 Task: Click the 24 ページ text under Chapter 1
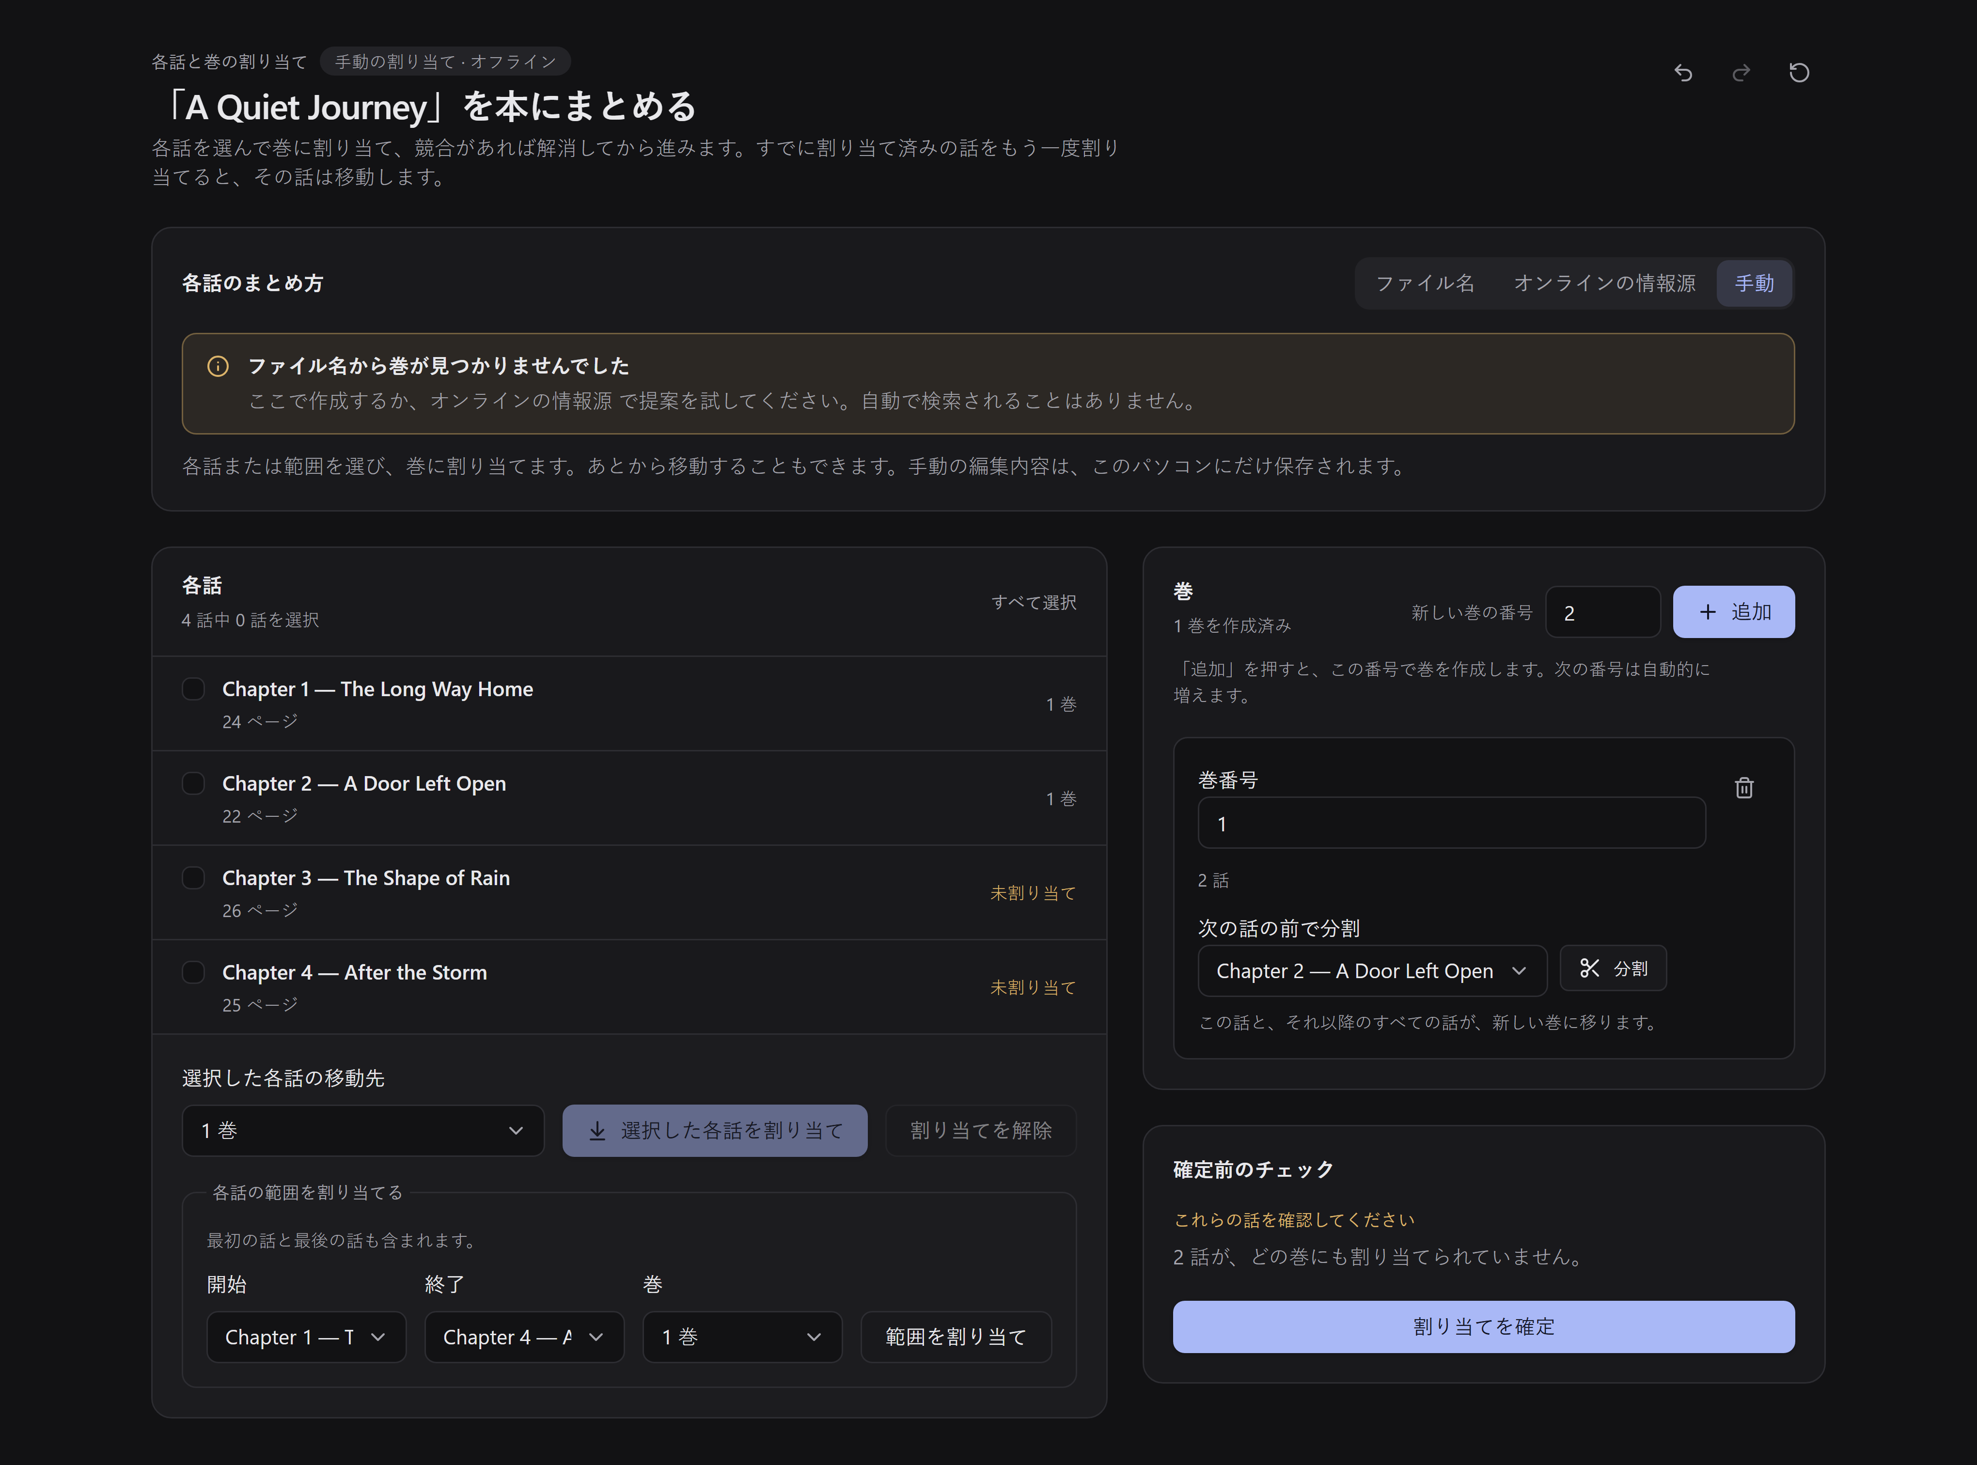(260, 722)
